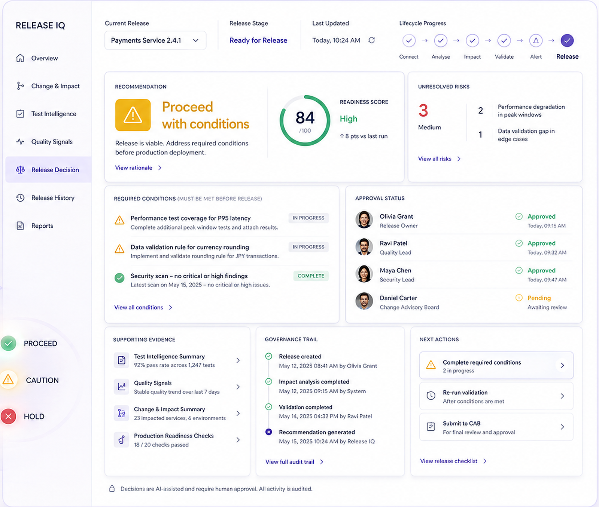Click Ravi Patel's avatar photo
Viewport: 599px width, 507px height.
[364, 247]
